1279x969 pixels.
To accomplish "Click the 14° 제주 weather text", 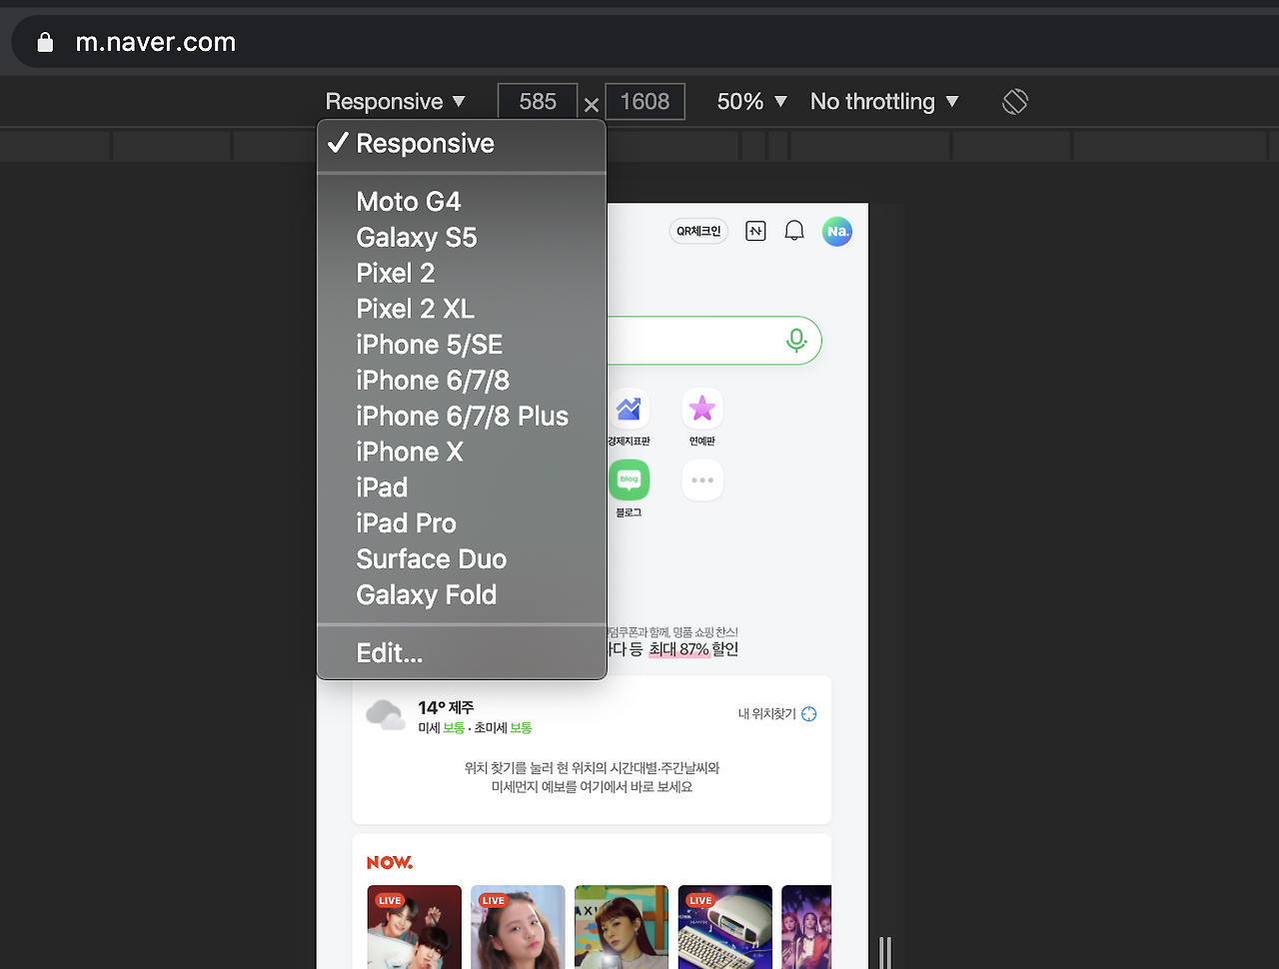I will [446, 707].
